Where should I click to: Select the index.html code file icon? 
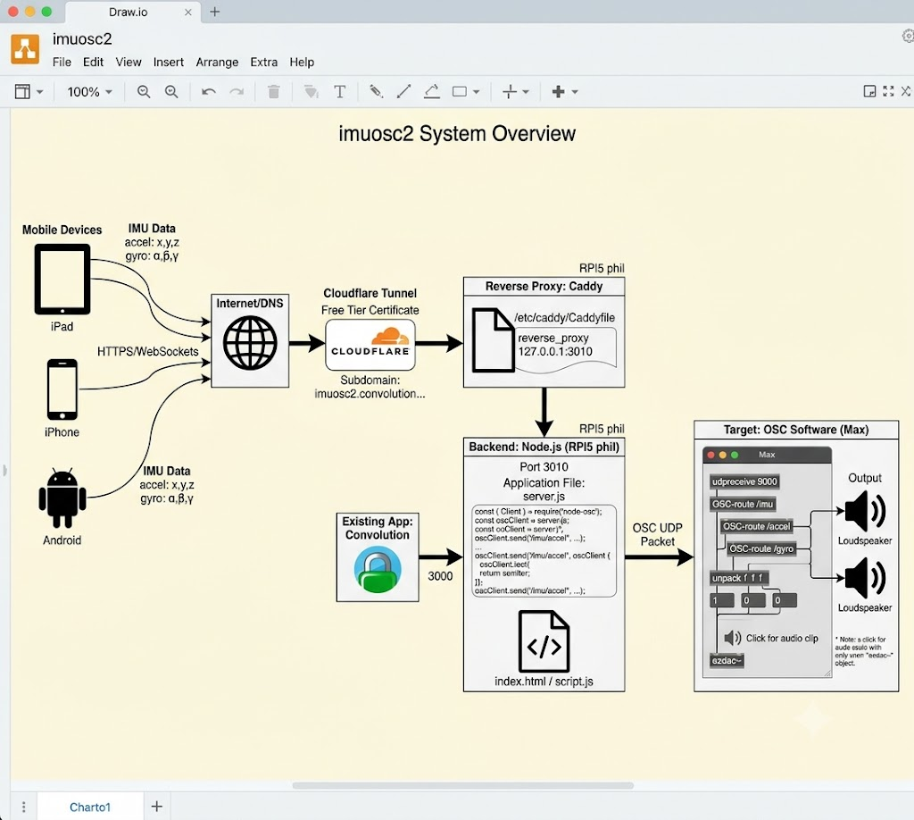pos(544,641)
